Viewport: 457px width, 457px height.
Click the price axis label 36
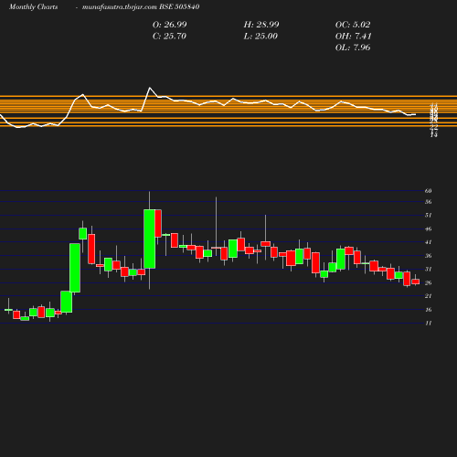point(428,256)
